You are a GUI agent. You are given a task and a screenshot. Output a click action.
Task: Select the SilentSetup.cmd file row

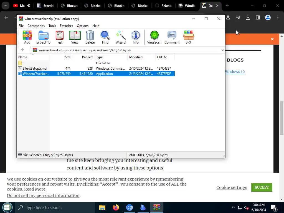(96, 69)
